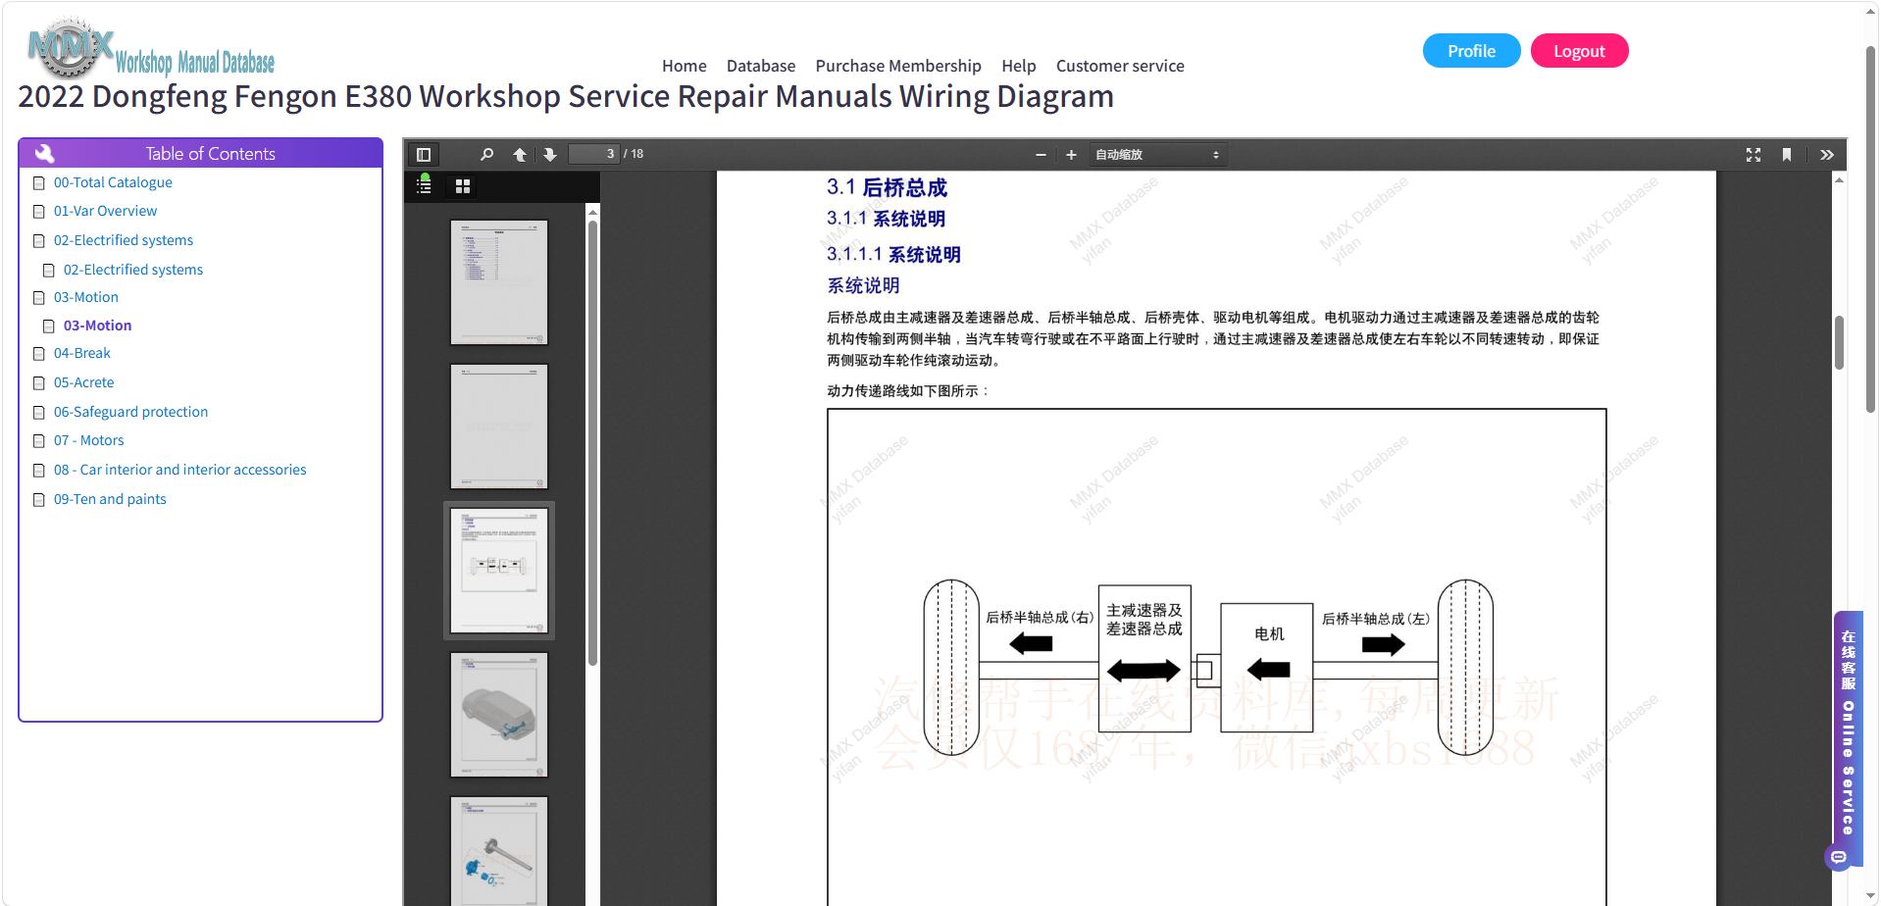Click the page number input field
This screenshot has width=1881, height=906.
pyautogui.click(x=594, y=154)
